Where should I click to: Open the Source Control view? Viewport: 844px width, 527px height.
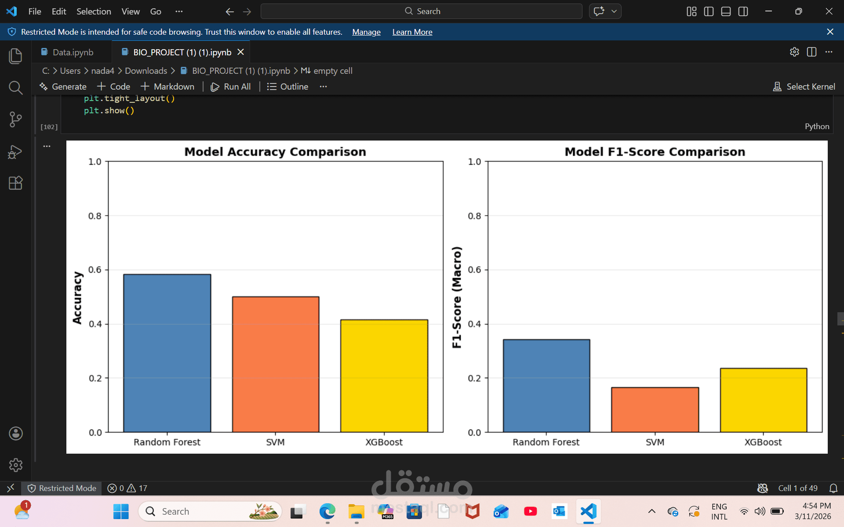(x=15, y=119)
